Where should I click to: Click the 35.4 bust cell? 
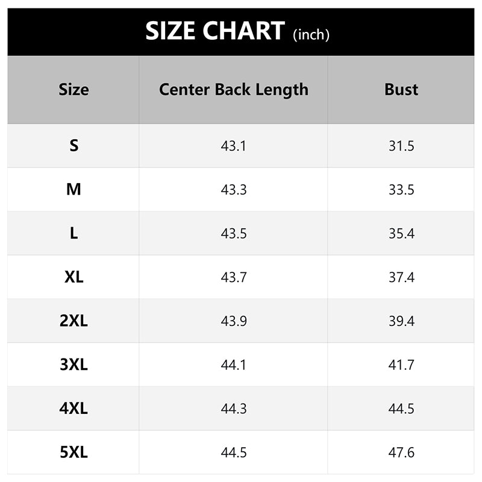(401, 234)
